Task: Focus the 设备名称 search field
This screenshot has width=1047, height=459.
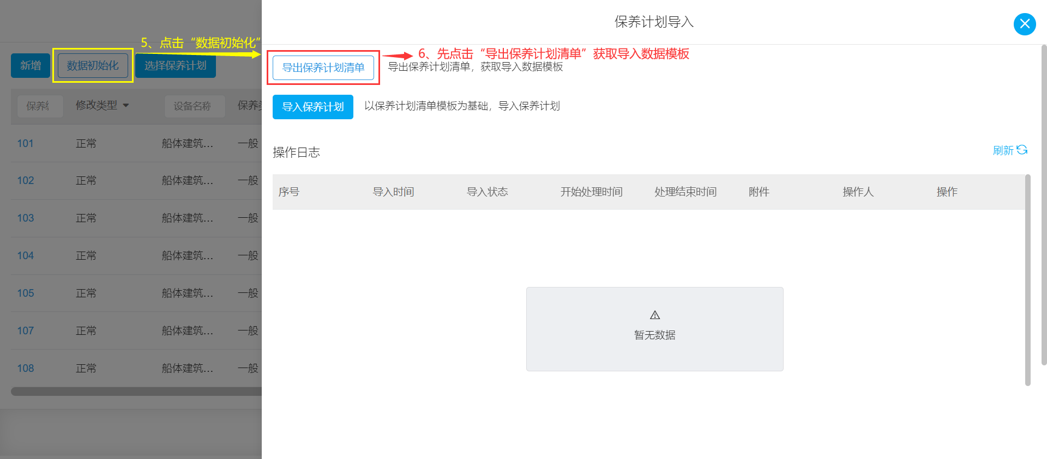Action: tap(195, 106)
